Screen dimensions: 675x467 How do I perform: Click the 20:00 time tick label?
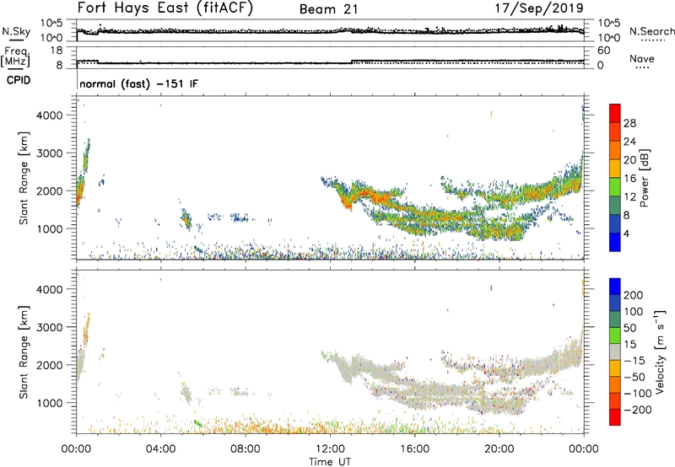click(x=499, y=449)
